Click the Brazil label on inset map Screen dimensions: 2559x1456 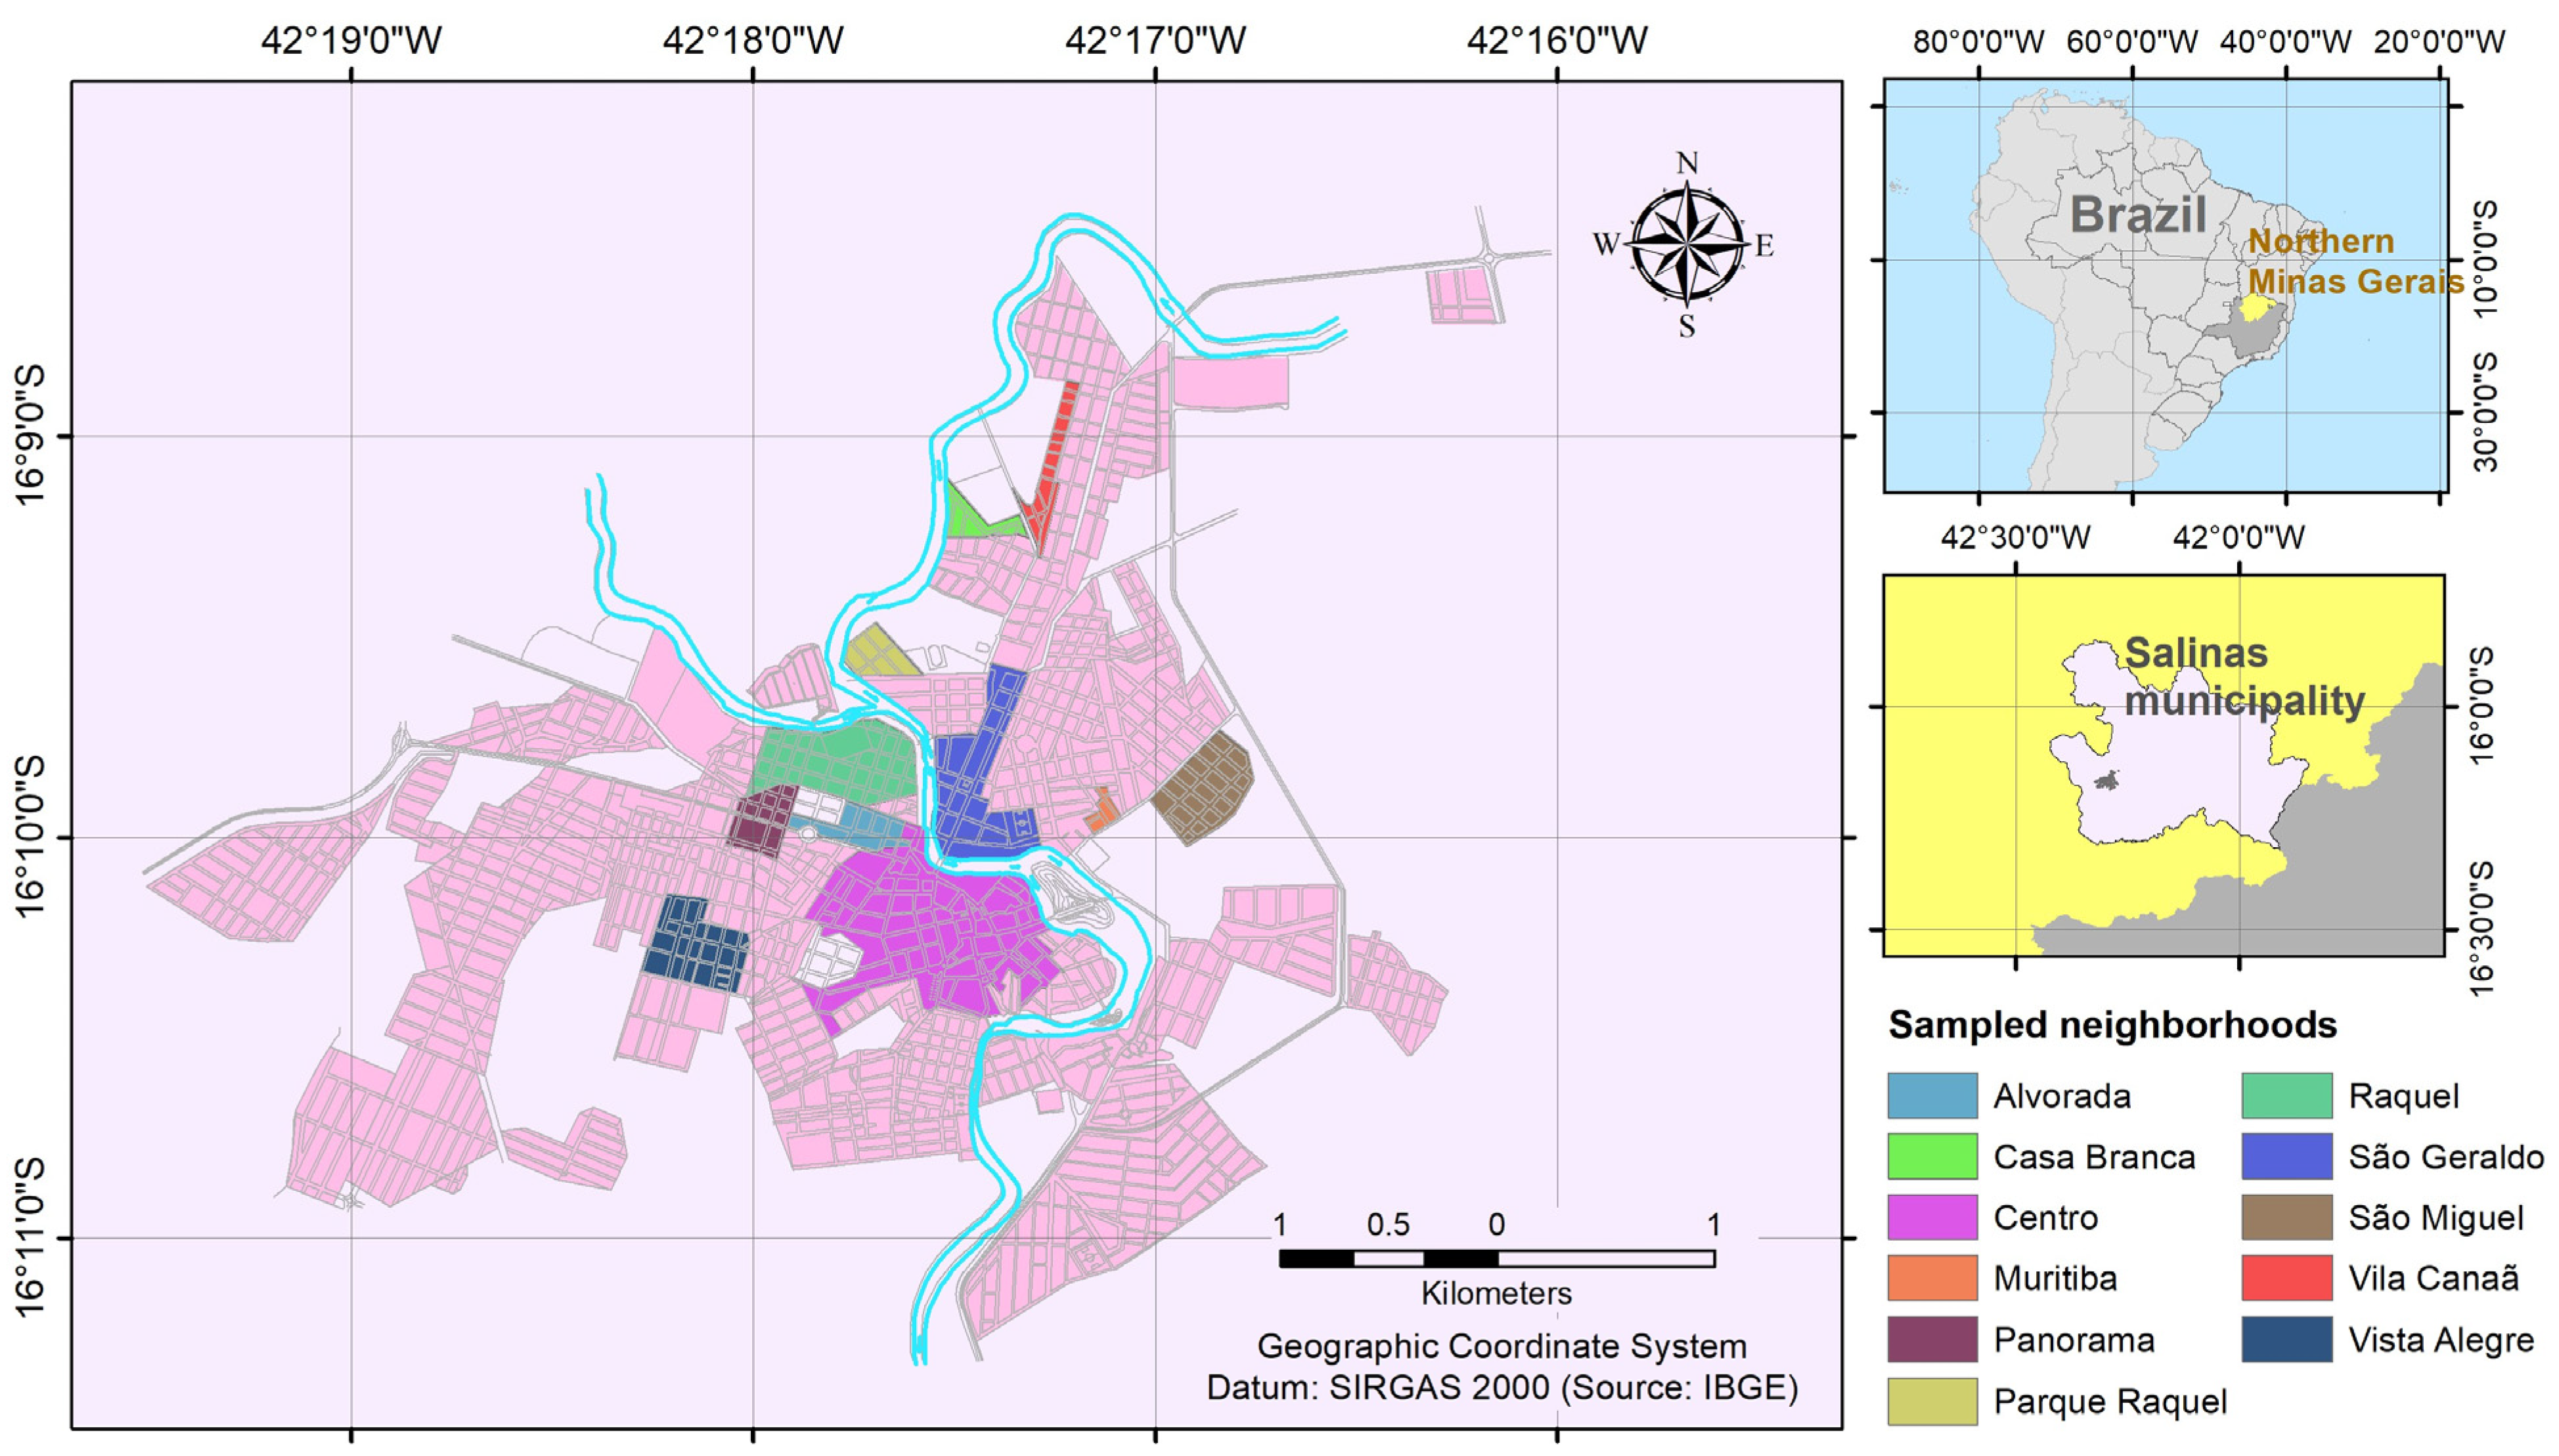(2138, 215)
